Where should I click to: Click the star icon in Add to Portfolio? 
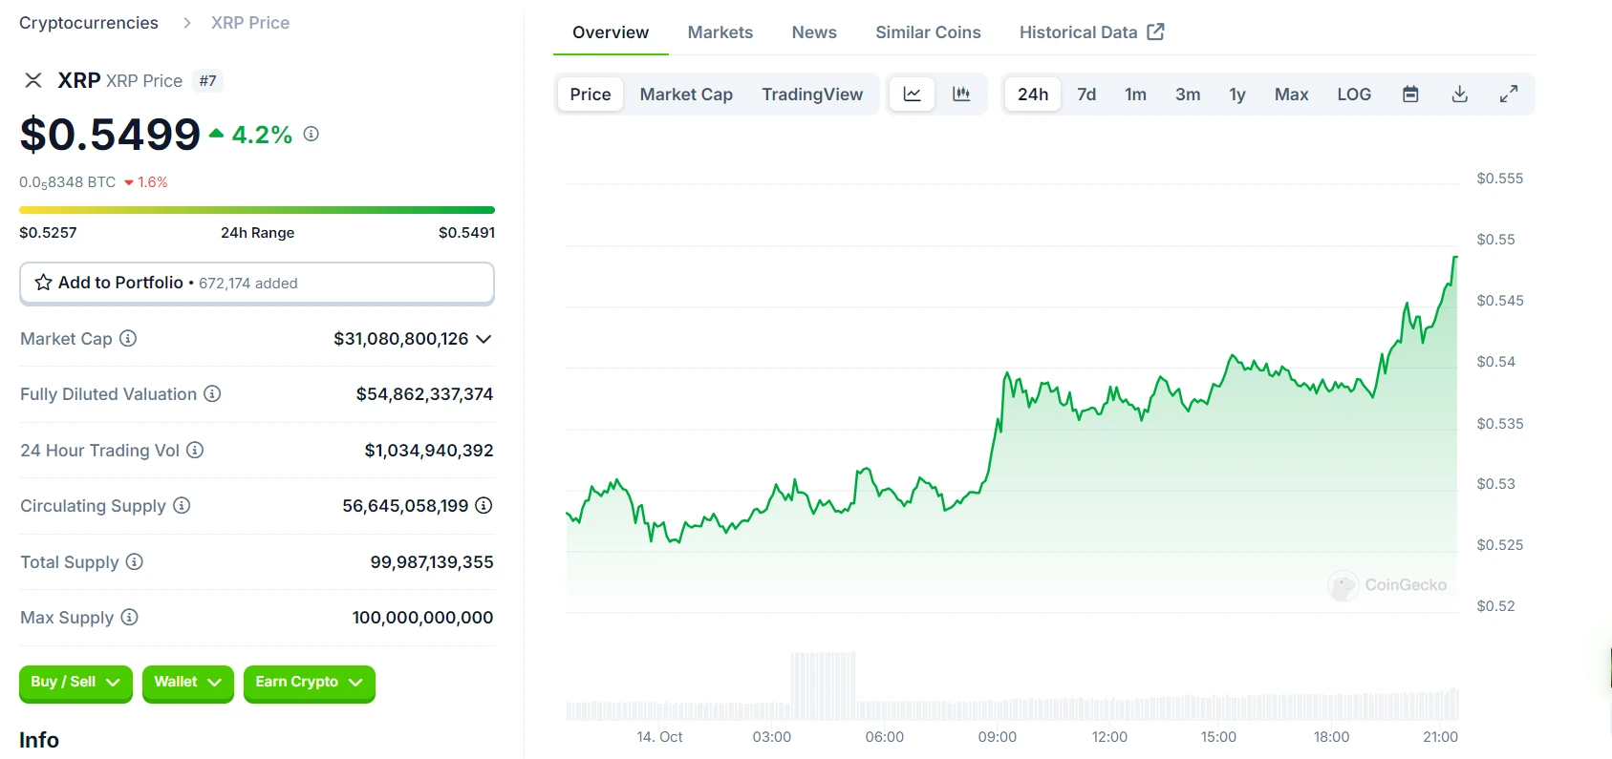(x=43, y=283)
